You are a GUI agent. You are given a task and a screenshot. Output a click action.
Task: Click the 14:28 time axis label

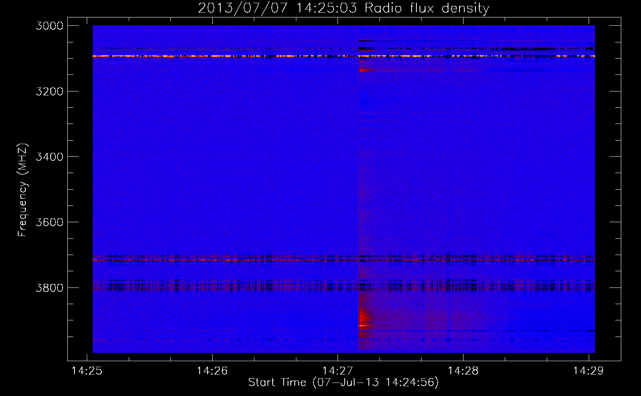click(463, 371)
